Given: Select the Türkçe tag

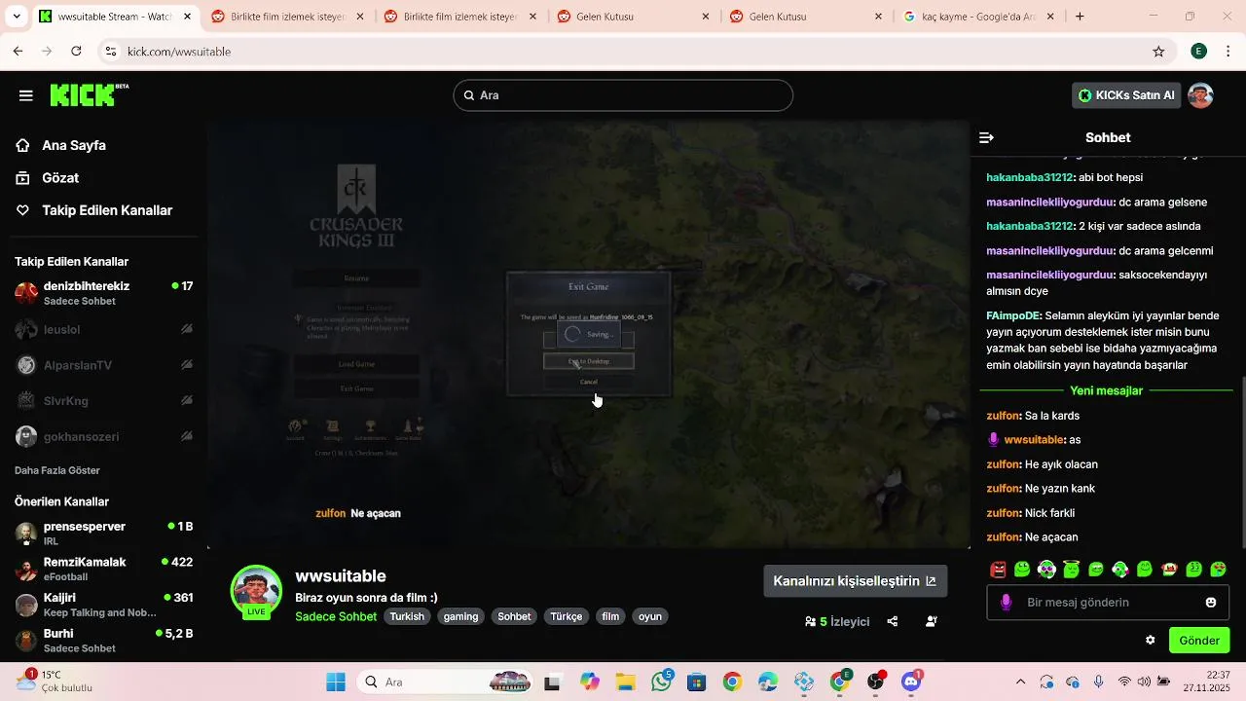Looking at the screenshot, I should pos(566,616).
